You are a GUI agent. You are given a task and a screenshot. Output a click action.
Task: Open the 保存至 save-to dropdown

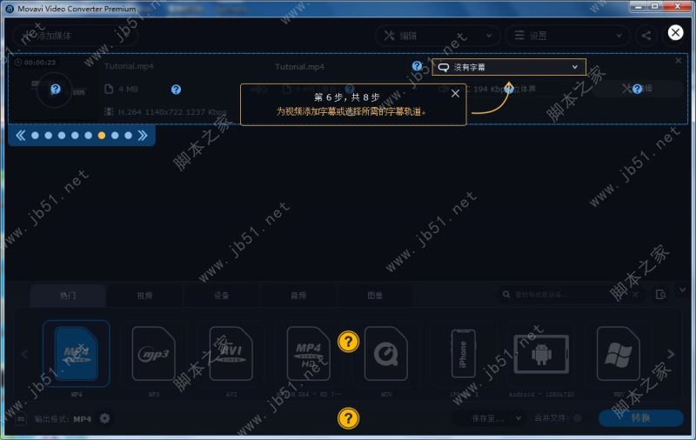click(x=488, y=418)
